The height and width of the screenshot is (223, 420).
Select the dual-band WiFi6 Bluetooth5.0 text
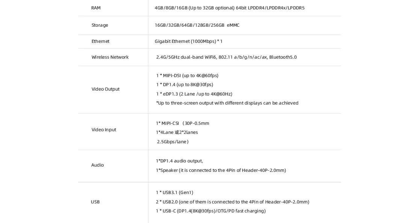point(226,57)
